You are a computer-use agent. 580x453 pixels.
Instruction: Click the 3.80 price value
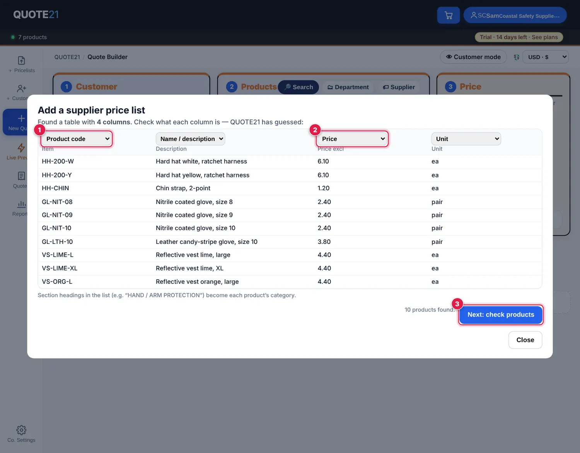pyautogui.click(x=324, y=242)
